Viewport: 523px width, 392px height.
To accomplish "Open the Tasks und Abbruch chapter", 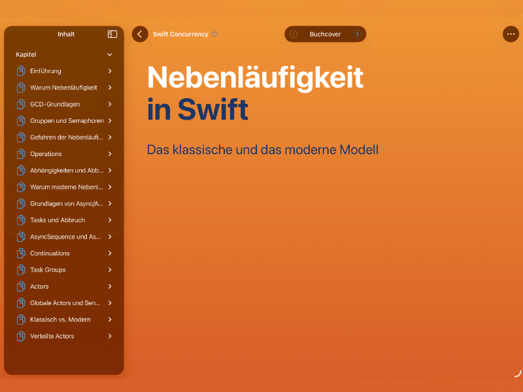I will pyautogui.click(x=64, y=220).
